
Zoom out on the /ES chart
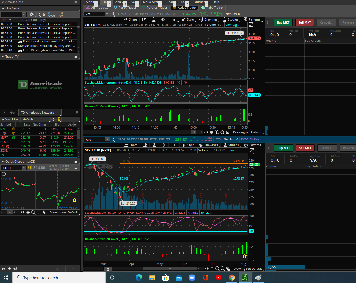222,132
